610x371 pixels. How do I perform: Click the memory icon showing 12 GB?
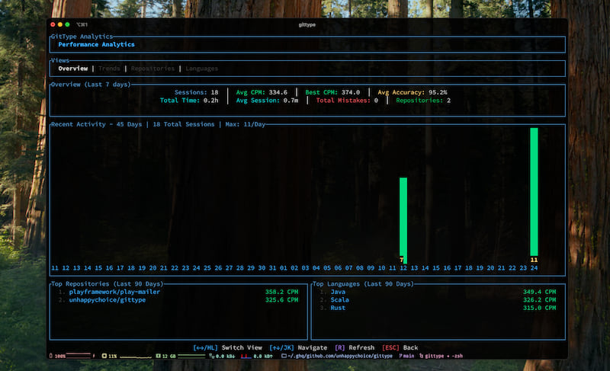pos(157,356)
